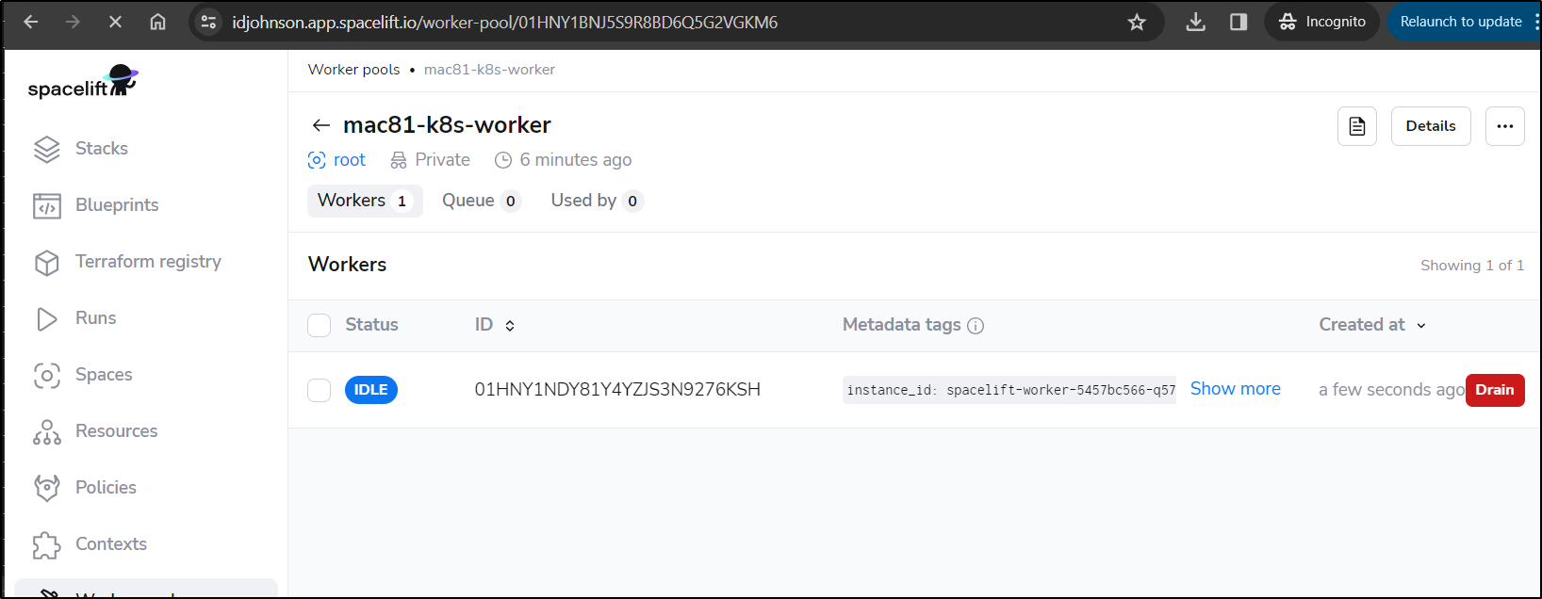This screenshot has width=1542, height=599.
Task: Open the browser home page
Action: 157,22
